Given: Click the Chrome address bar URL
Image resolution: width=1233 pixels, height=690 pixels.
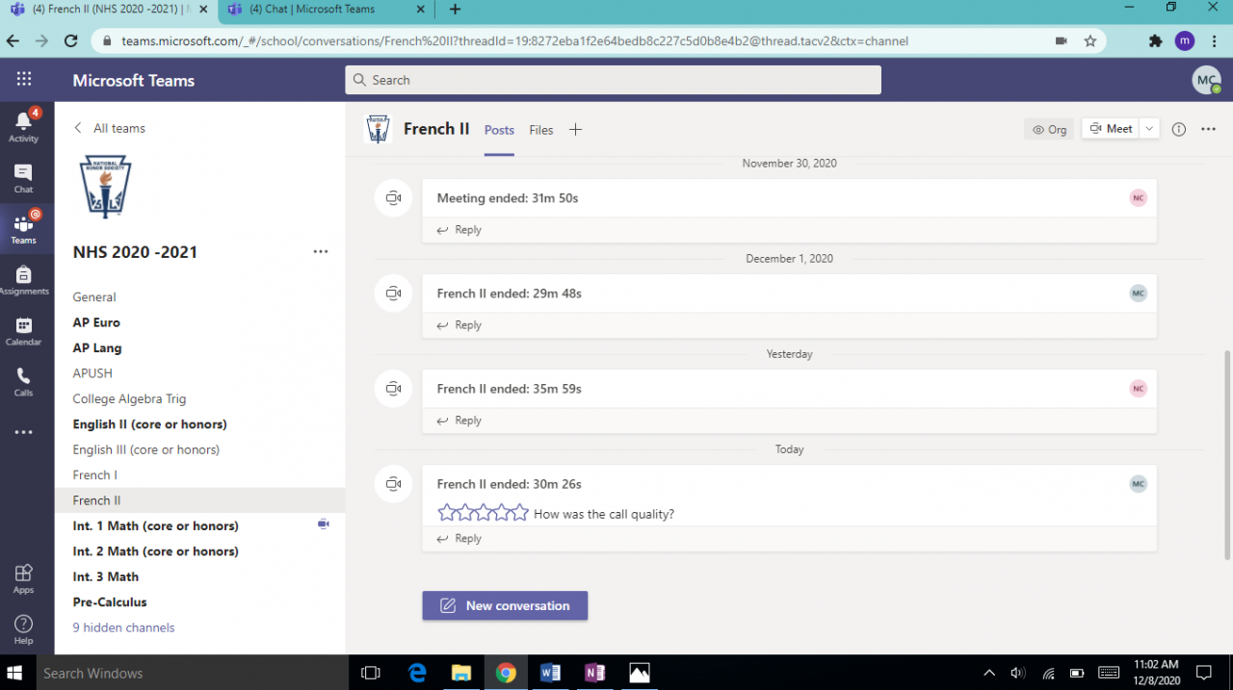Looking at the screenshot, I should [514, 41].
